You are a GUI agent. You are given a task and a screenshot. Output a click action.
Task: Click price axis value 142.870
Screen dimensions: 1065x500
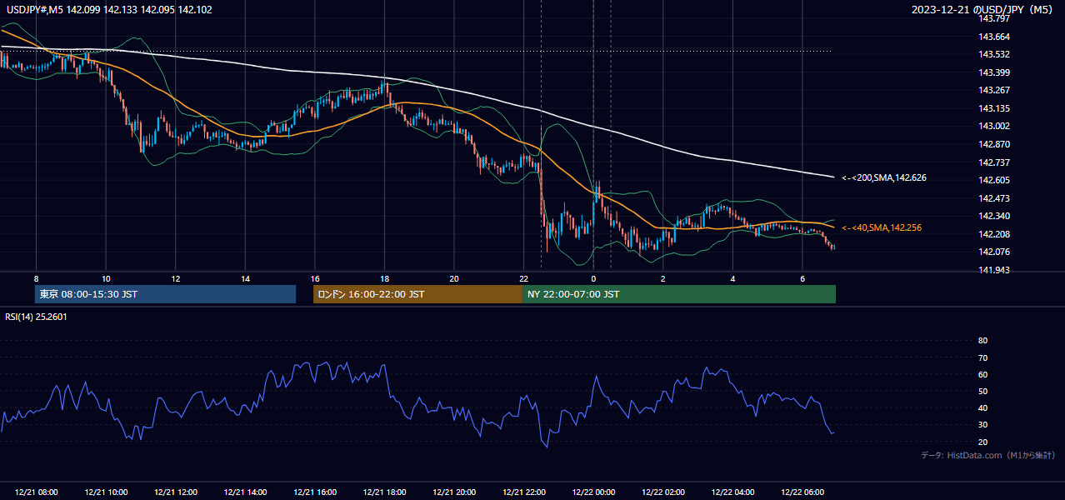pyautogui.click(x=993, y=144)
